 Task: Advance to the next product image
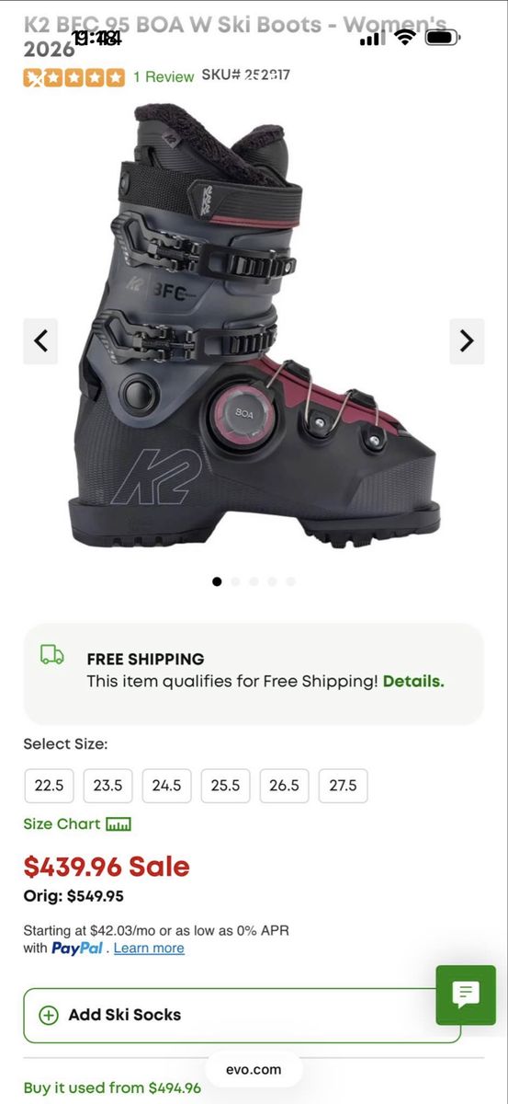point(467,341)
